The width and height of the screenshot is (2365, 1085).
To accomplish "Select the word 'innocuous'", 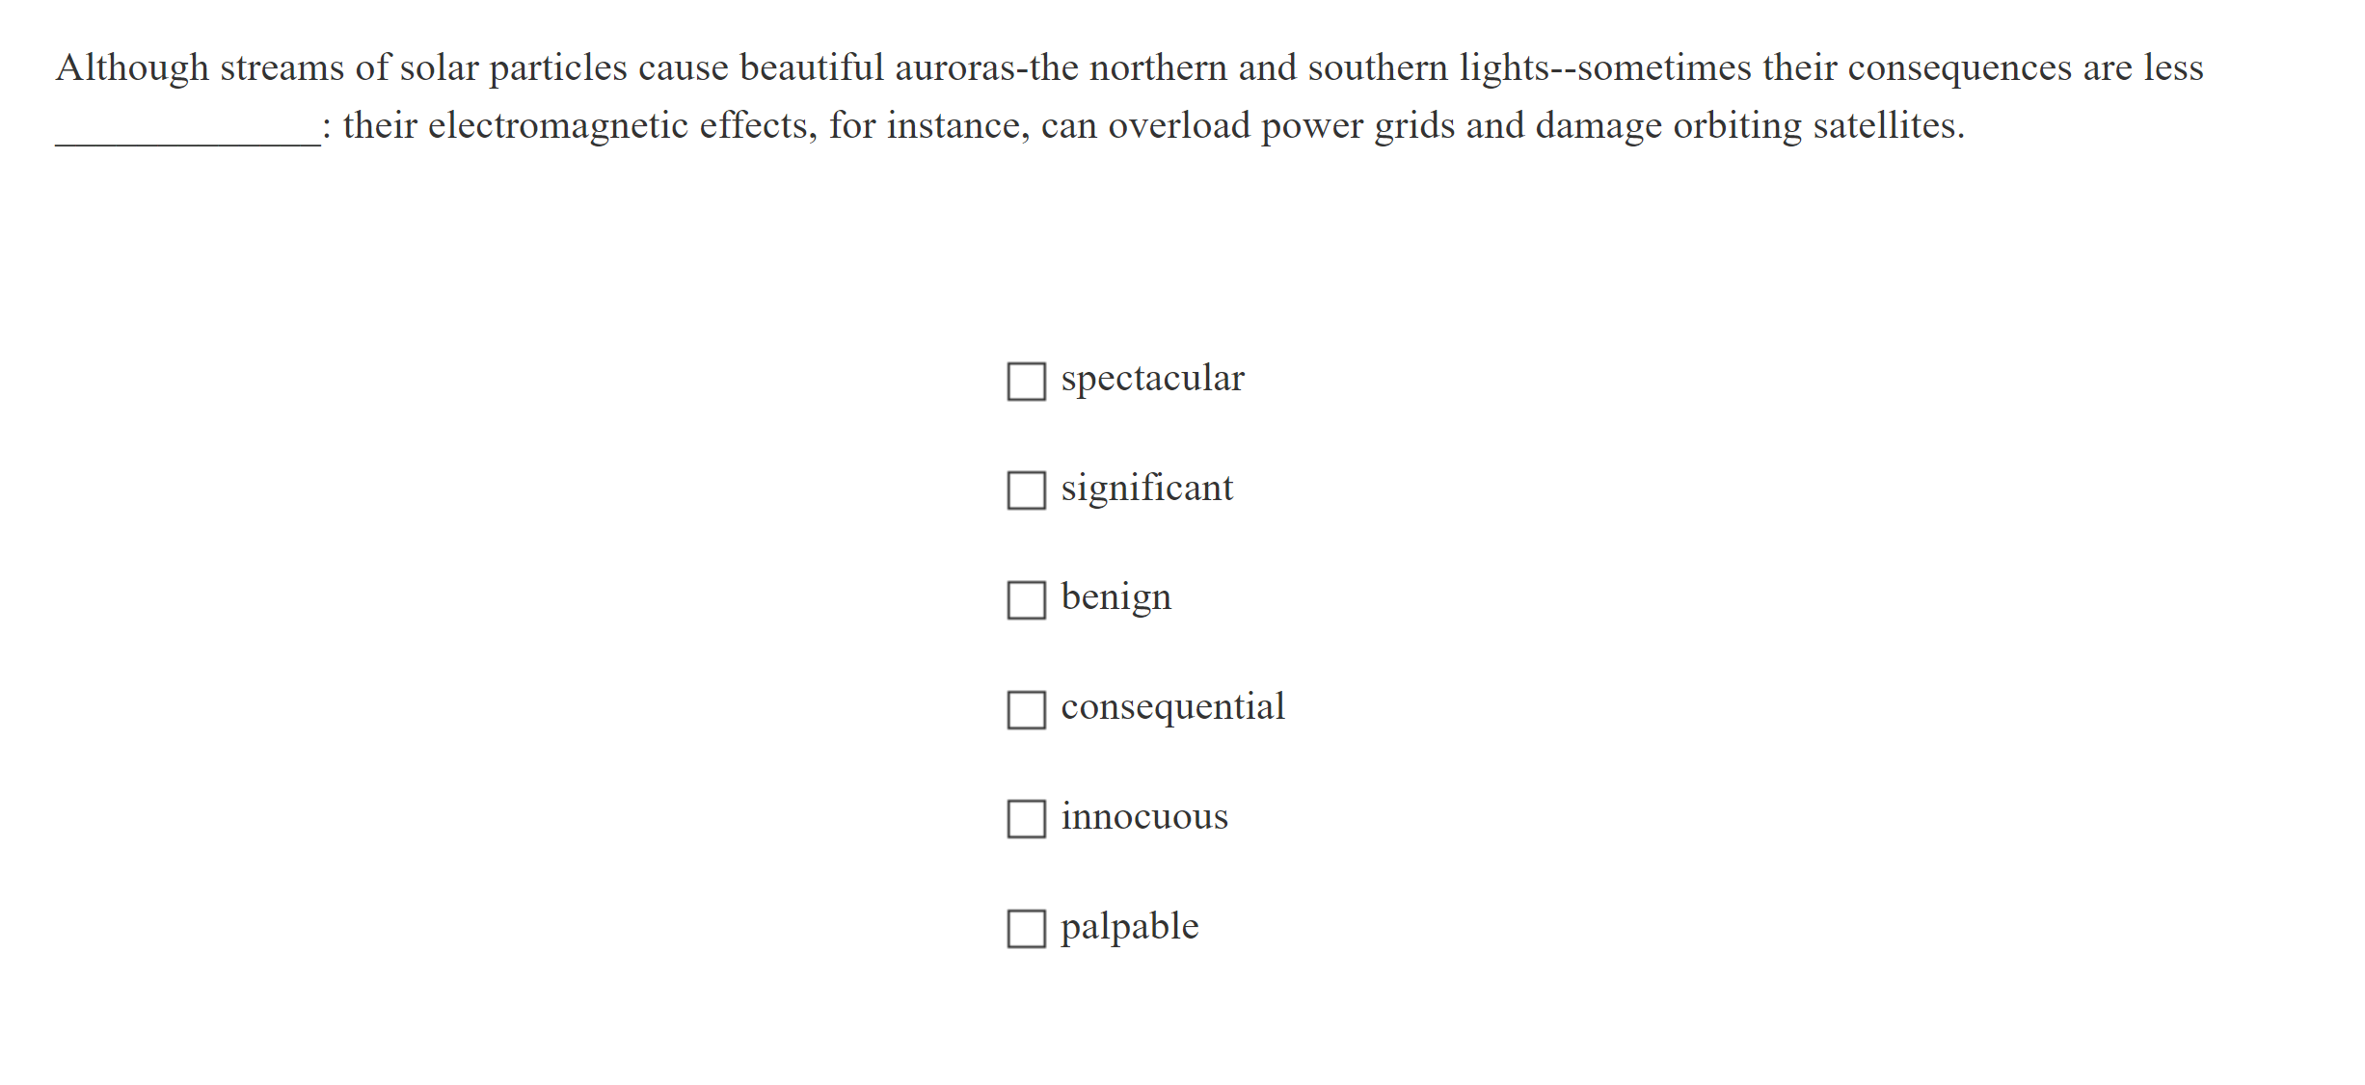I will click(1143, 816).
